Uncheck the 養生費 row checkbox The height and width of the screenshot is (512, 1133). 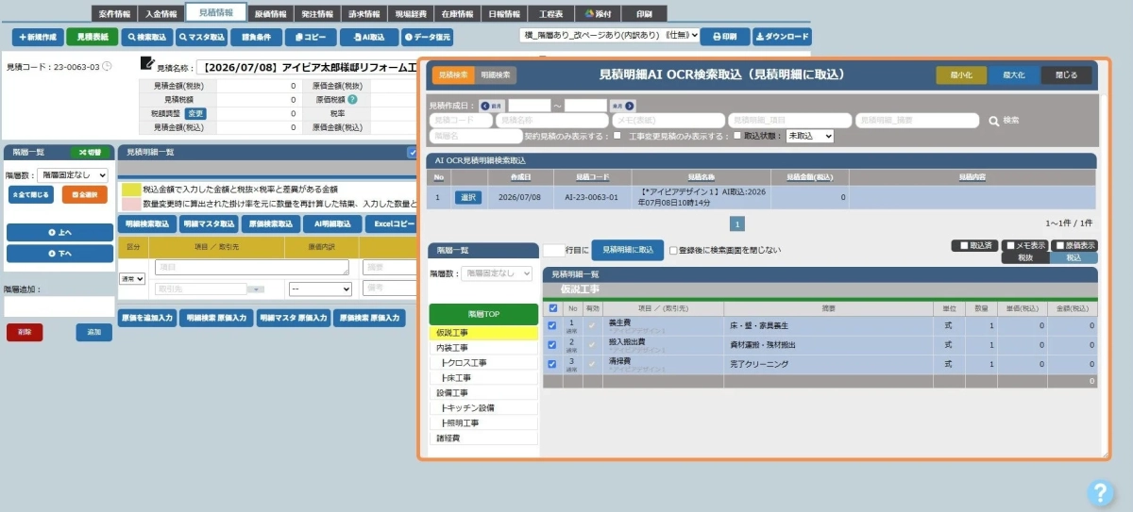pos(552,325)
